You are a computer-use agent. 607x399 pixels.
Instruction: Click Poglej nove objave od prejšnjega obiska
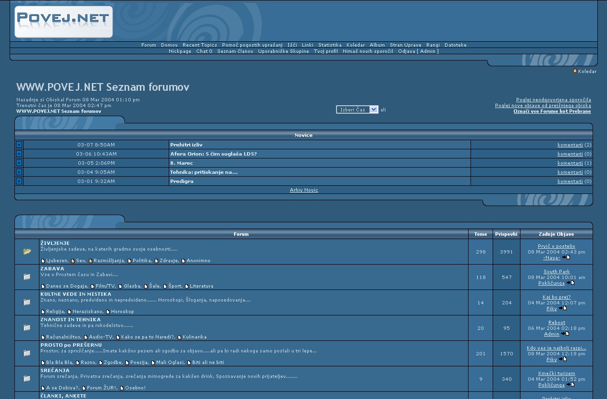point(543,106)
